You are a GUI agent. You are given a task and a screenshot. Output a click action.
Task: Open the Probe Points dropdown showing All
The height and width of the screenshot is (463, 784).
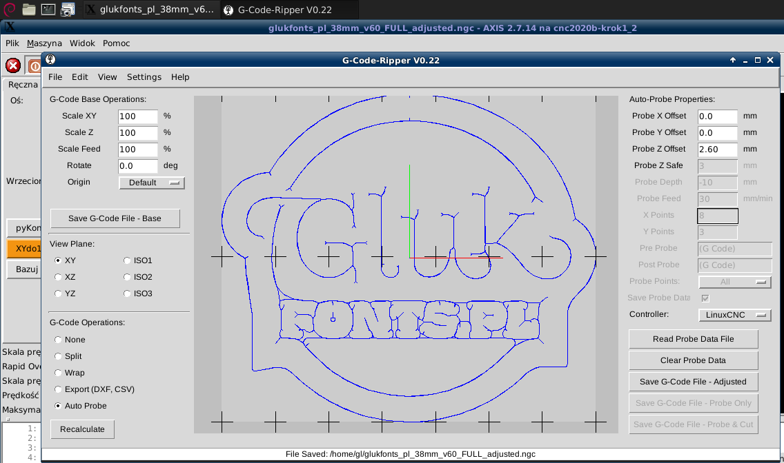(x=734, y=282)
